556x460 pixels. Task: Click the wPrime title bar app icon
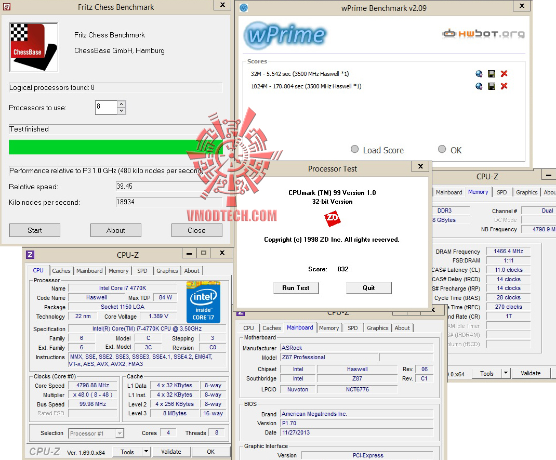click(x=244, y=8)
